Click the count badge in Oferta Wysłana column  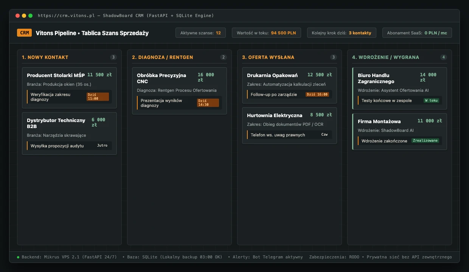click(x=334, y=57)
